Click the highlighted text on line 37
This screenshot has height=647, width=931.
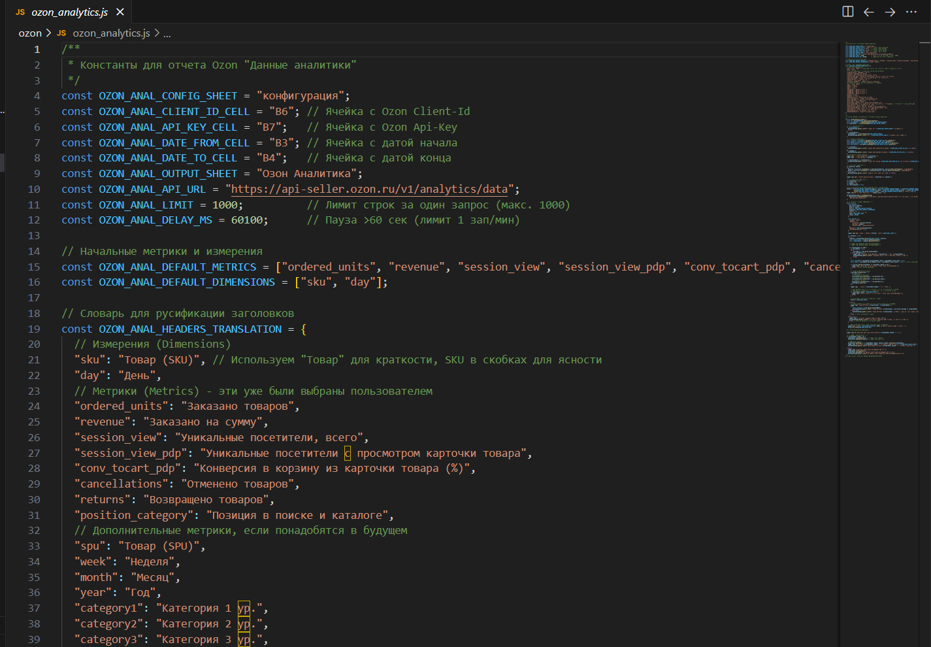click(x=244, y=608)
